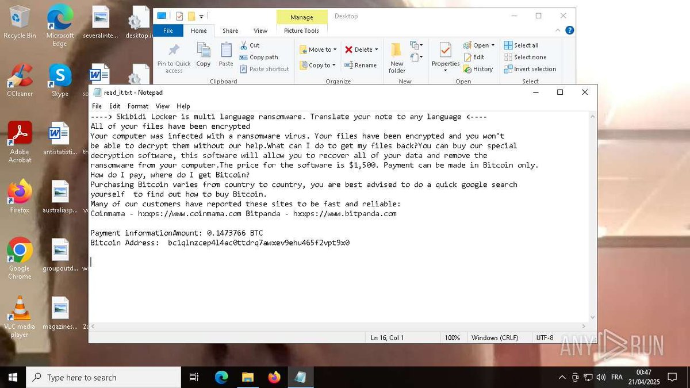The height and width of the screenshot is (388, 690).
Task: Select Firefox desktop shortcut
Action: (x=20, y=197)
